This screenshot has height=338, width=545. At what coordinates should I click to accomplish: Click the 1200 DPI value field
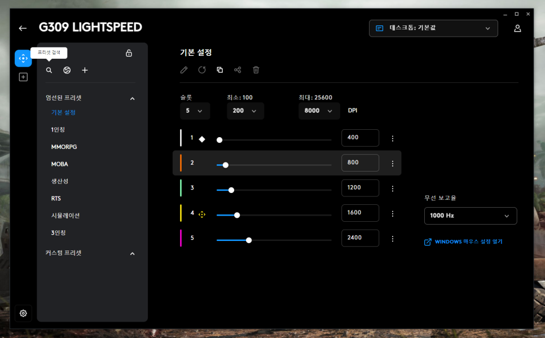(360, 188)
